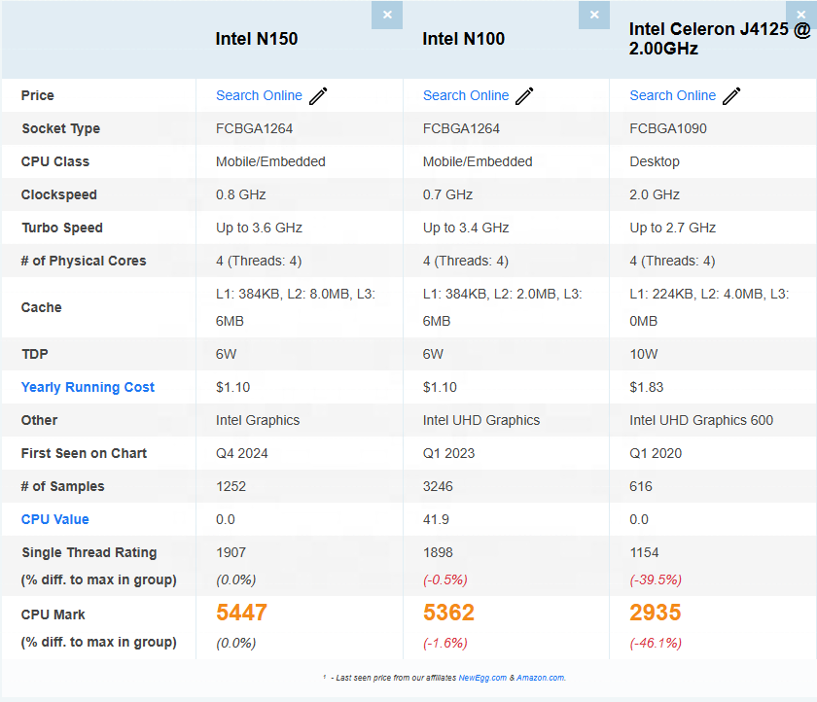Edit price pencil icon for Intel N100
The width and height of the screenshot is (817, 702).
coord(524,96)
